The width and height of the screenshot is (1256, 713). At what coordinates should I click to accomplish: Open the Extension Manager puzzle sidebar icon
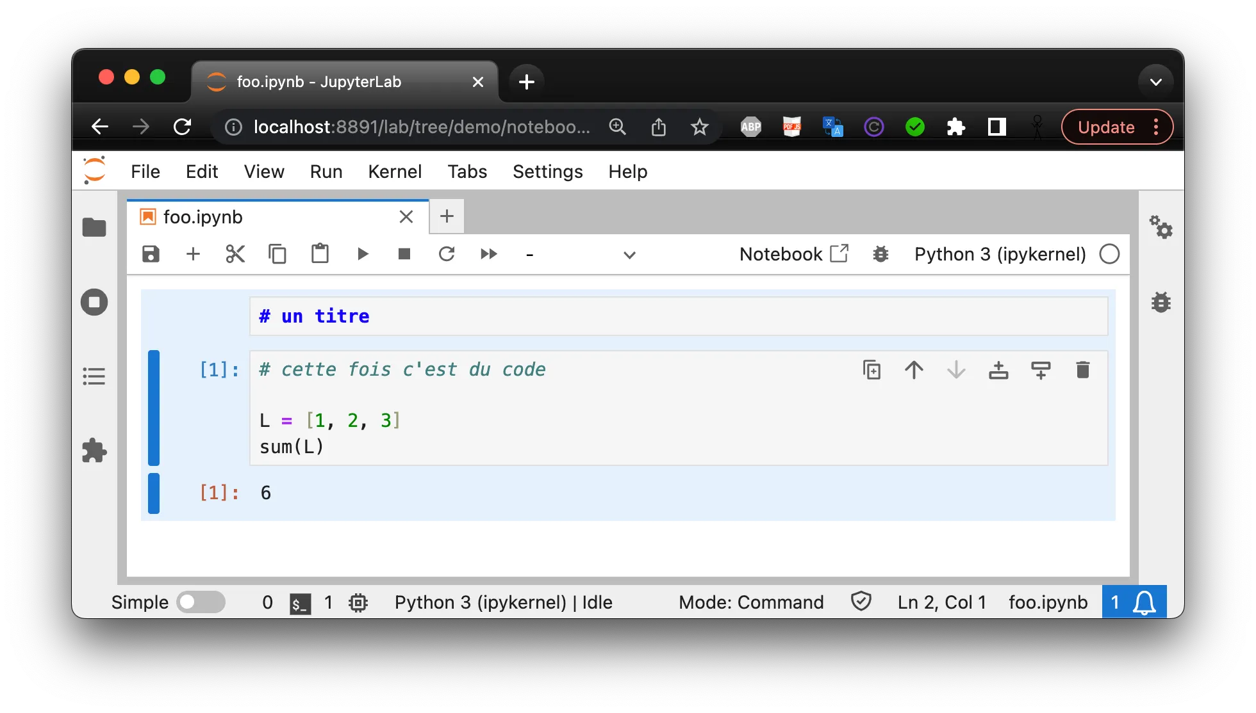pos(94,451)
